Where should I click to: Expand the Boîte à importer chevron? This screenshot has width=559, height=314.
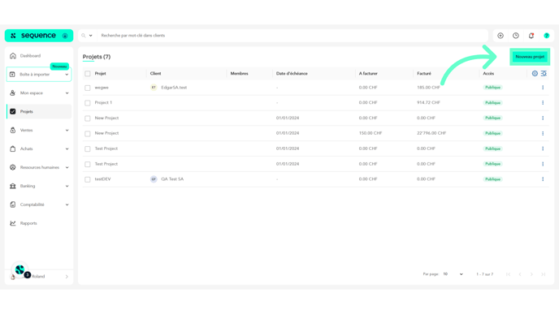click(67, 75)
